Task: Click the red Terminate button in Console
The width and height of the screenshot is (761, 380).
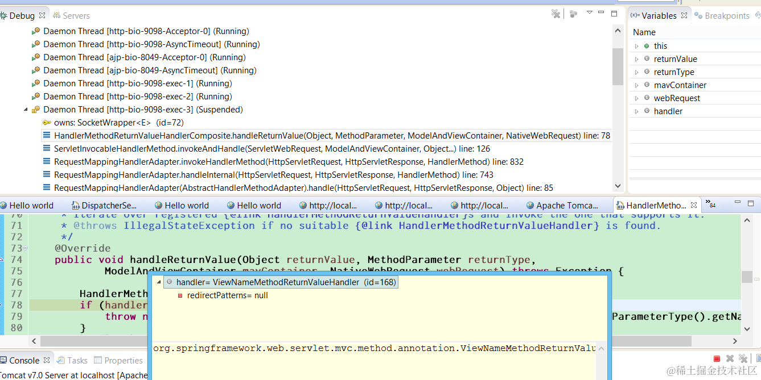Action: (x=717, y=358)
